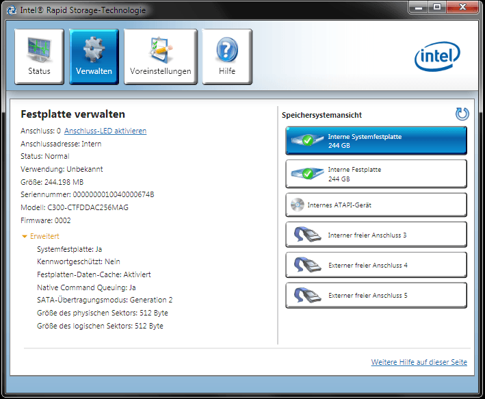
Task: Click the Anschluss 3 cable icon
Action: click(307, 235)
